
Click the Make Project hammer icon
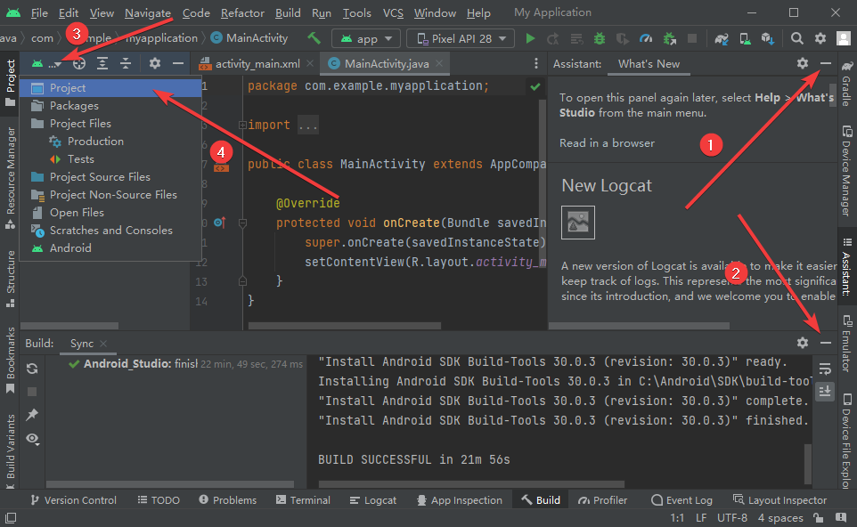[x=314, y=38]
